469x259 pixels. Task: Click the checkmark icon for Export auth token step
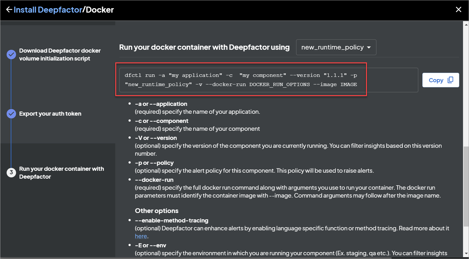tap(11, 114)
